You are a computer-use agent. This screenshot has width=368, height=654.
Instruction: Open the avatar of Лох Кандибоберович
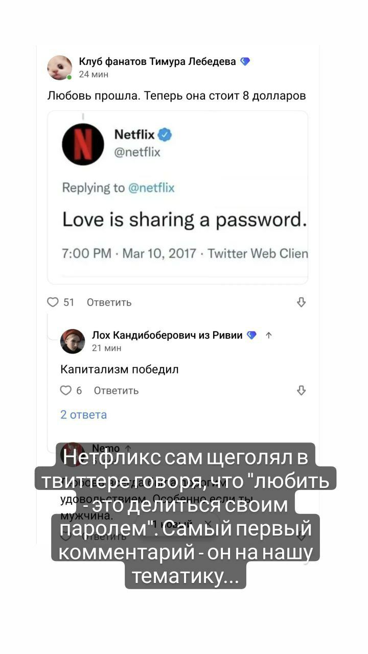[73, 341]
